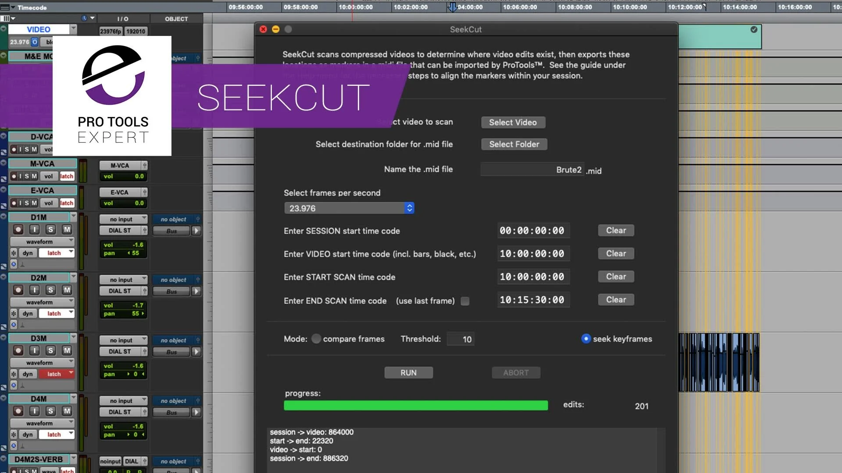Clear the VIDEO start time code

pyautogui.click(x=616, y=254)
